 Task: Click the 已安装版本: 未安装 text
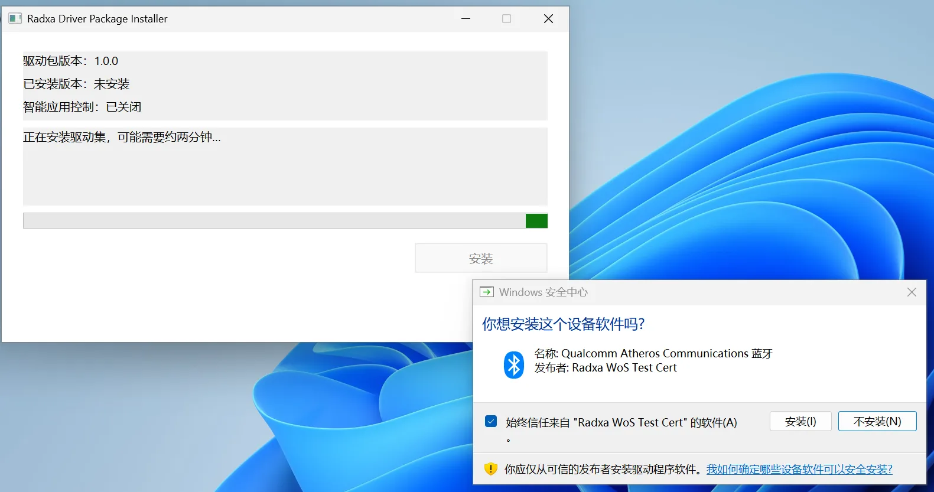pyautogui.click(x=76, y=84)
